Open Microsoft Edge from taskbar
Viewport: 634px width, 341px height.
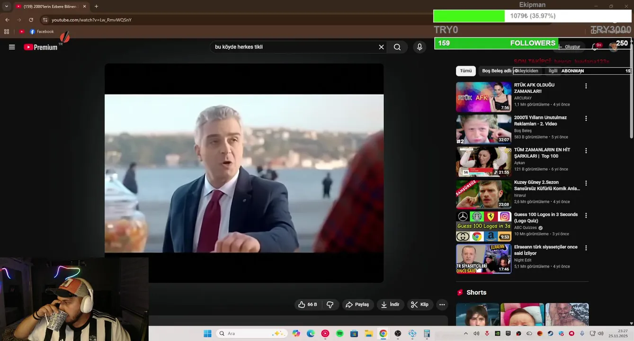click(x=311, y=333)
